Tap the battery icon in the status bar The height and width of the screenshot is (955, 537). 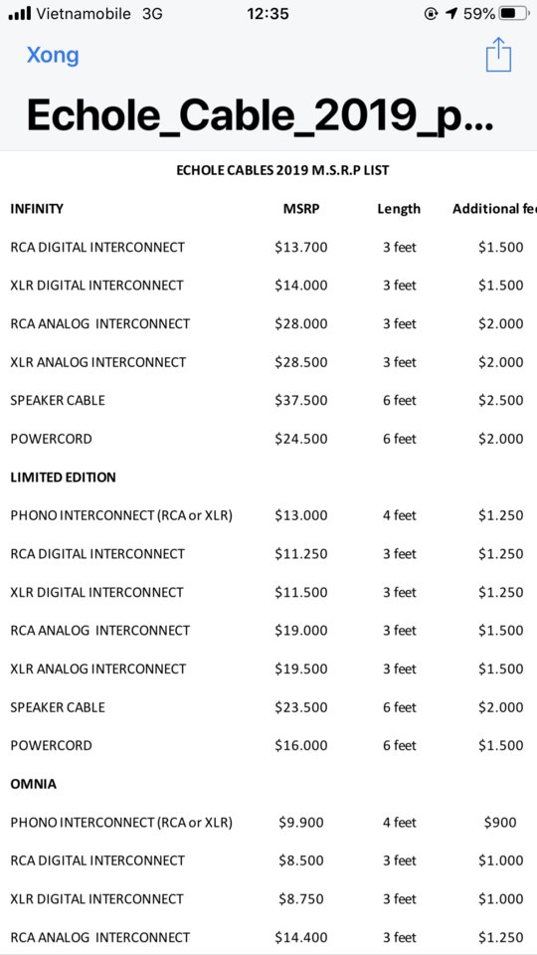point(514,13)
